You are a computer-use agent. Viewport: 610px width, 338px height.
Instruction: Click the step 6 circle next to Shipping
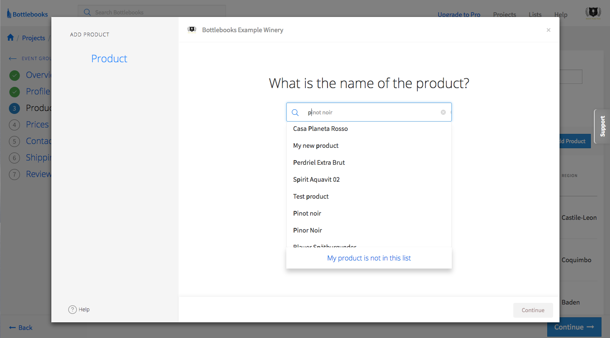click(x=14, y=158)
